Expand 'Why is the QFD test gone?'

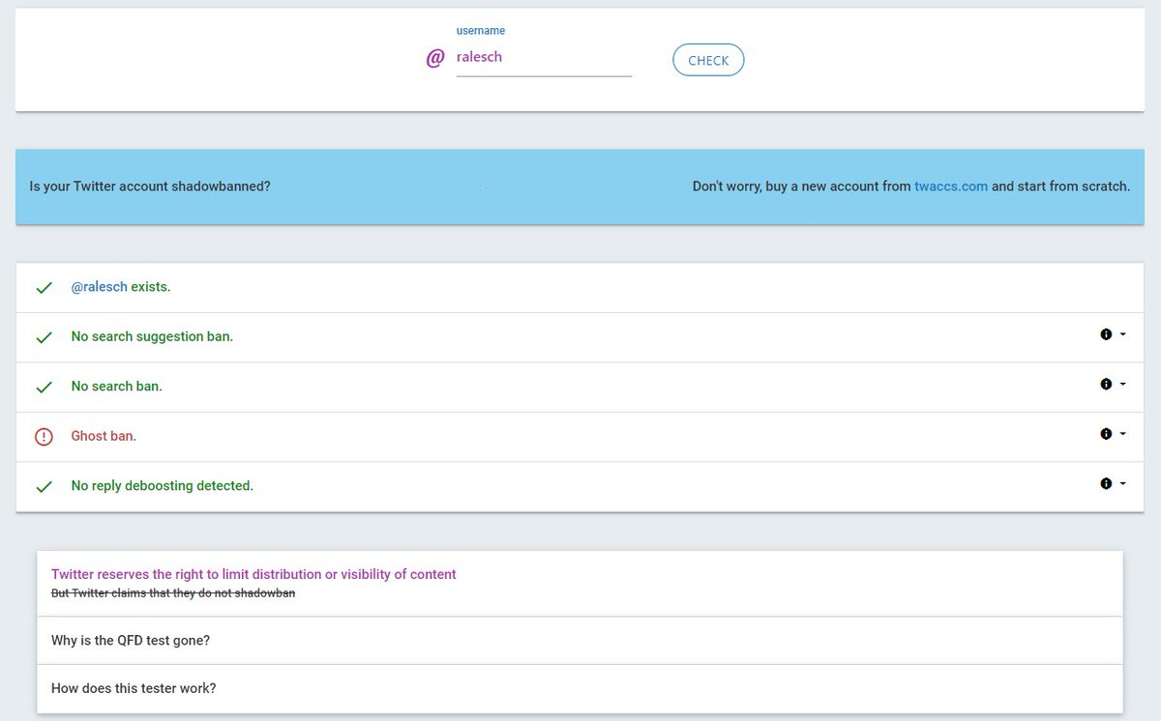(x=580, y=640)
